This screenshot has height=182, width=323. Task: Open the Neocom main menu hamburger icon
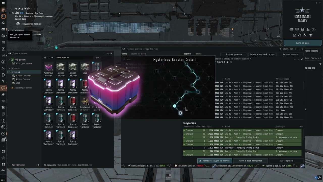coord(3,3)
